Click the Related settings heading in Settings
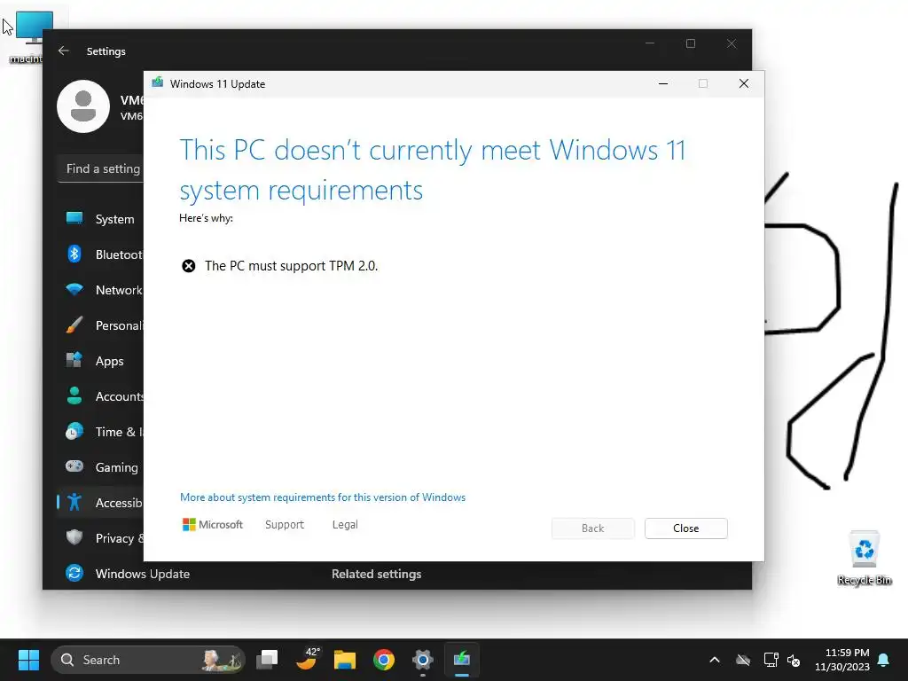 click(376, 574)
